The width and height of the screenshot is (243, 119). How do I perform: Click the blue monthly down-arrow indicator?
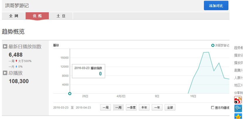coord(16,67)
